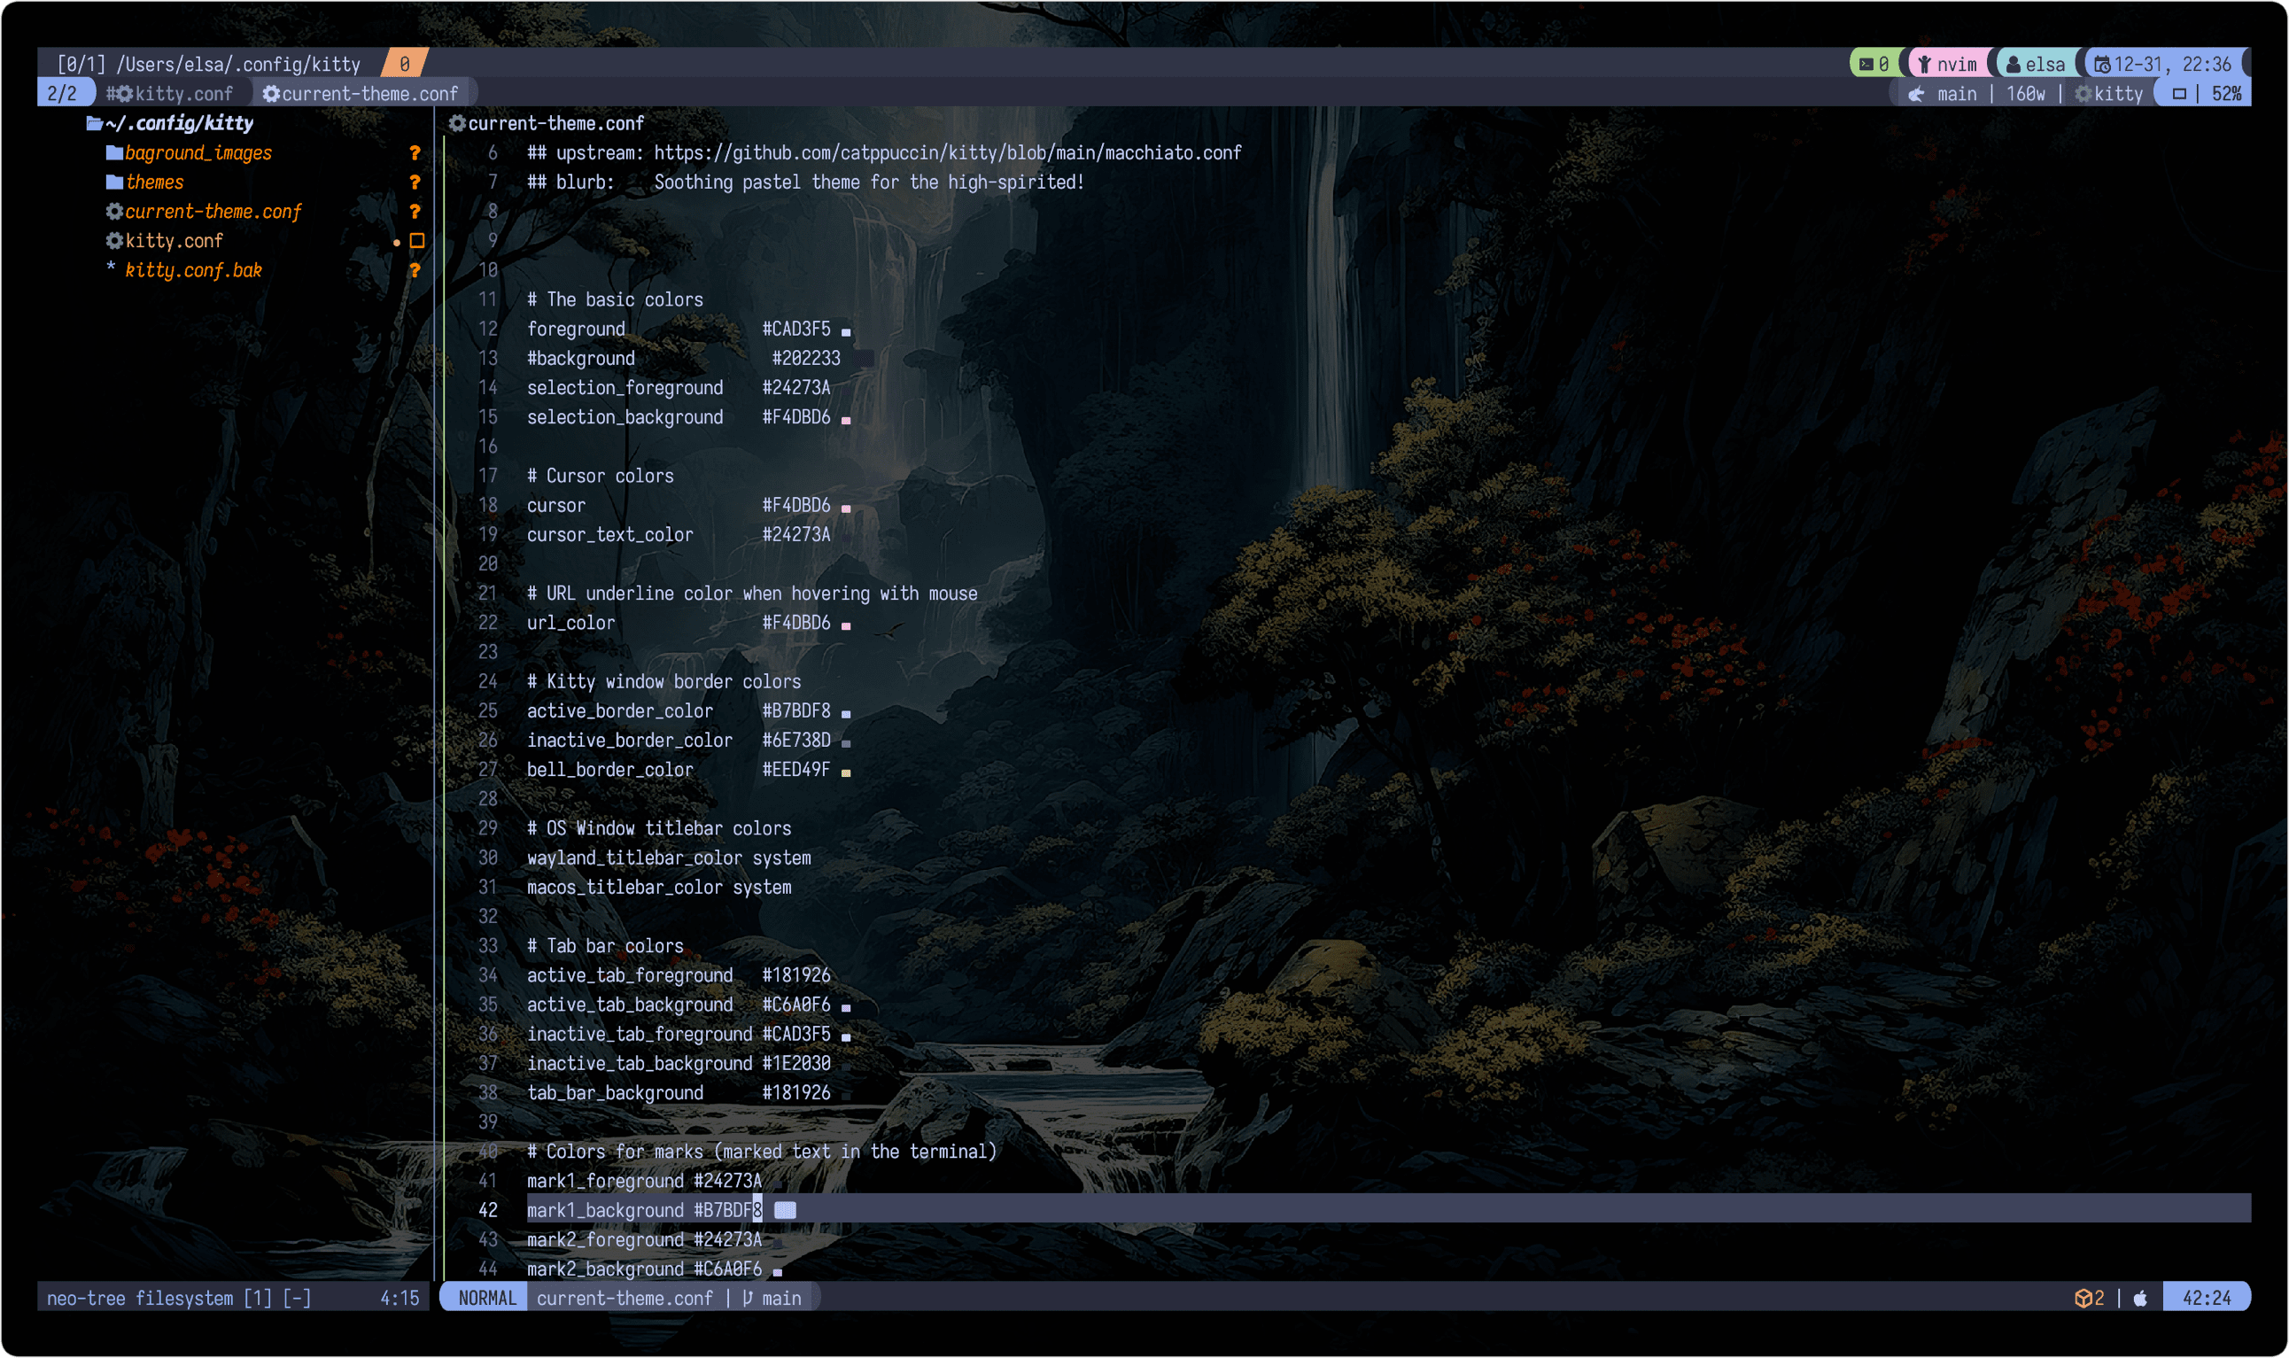This screenshot has width=2289, height=1358.
Task: Open kitty.conf.bak in the file tree
Action: [x=193, y=270]
